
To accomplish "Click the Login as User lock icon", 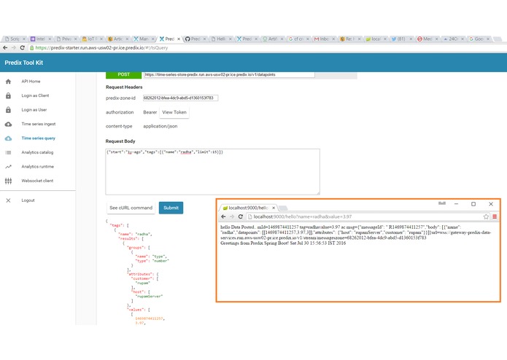I will coord(9,110).
